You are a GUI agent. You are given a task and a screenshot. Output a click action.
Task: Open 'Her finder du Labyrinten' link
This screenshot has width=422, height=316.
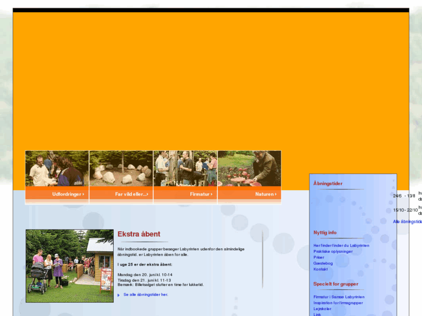341,245
